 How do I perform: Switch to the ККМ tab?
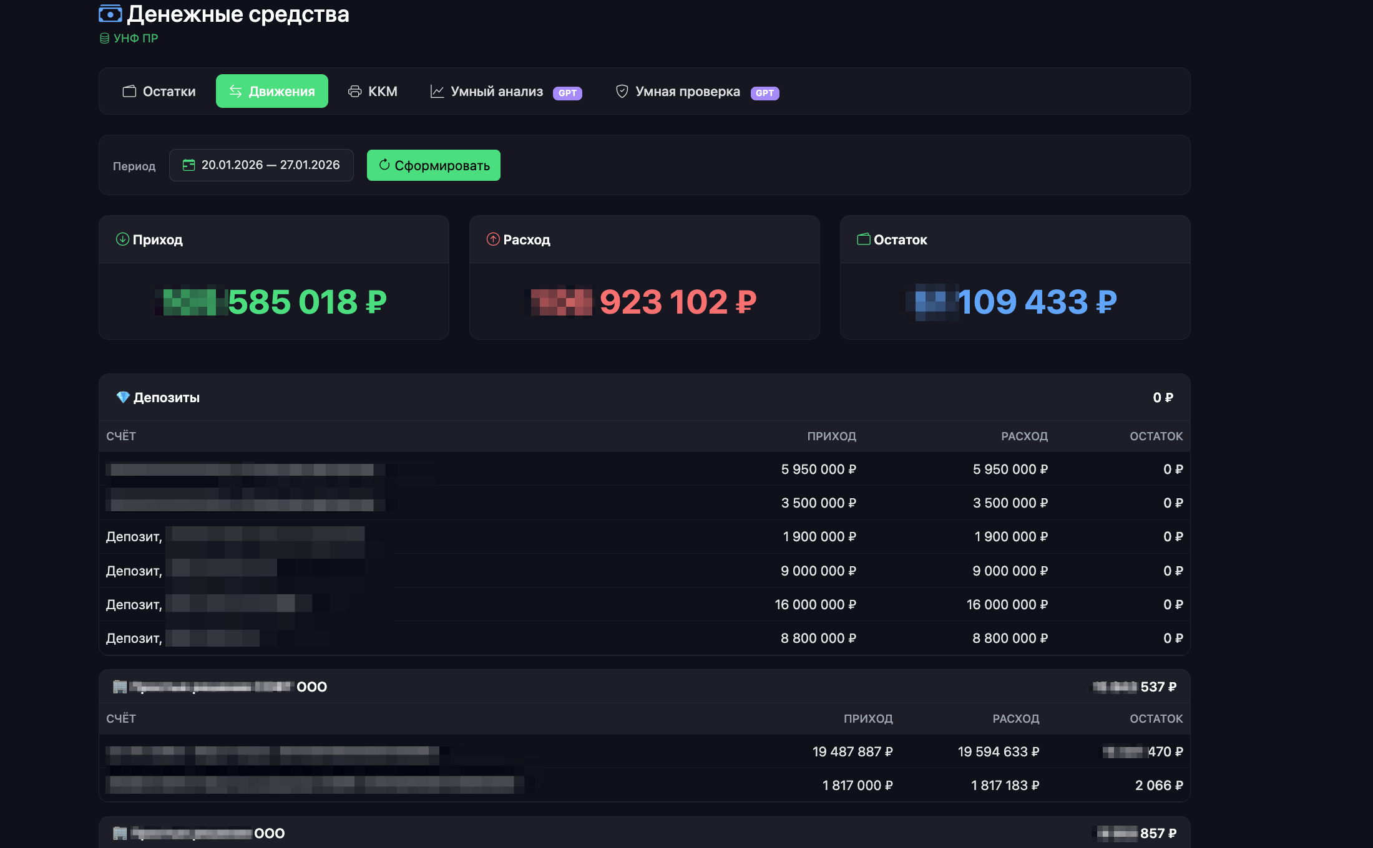pos(373,92)
